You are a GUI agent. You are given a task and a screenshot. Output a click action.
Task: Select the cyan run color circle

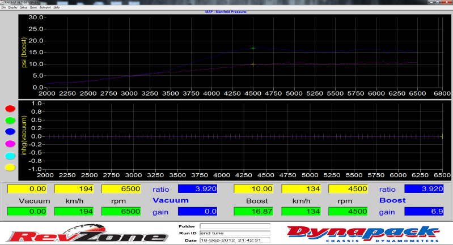pyautogui.click(x=10, y=156)
